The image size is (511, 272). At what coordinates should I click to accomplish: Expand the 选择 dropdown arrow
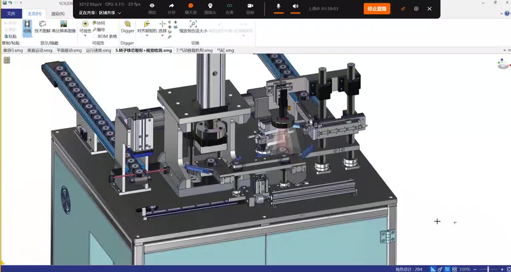[x=162, y=36]
